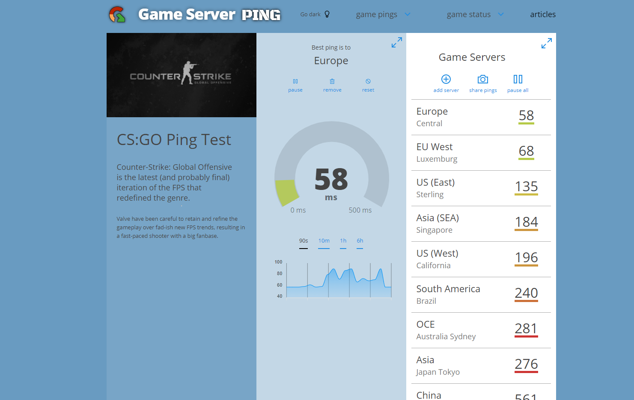This screenshot has height=400, width=634.
Task: Select the Europe Central server row
Action: click(x=481, y=117)
